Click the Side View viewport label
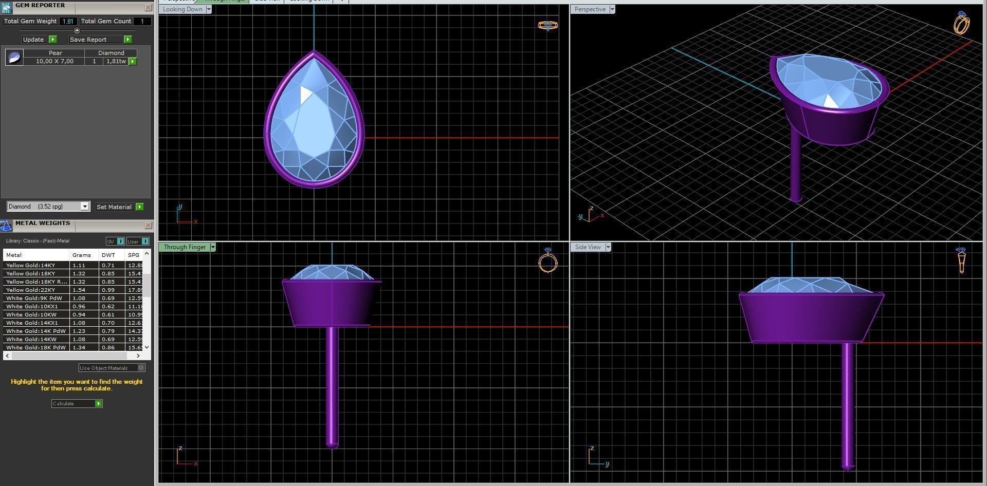This screenshot has width=987, height=486. [x=588, y=247]
